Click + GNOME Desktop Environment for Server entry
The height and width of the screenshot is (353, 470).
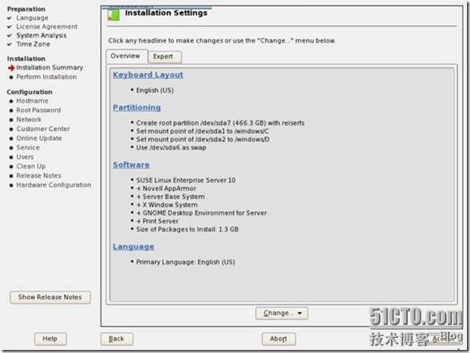[201, 213]
